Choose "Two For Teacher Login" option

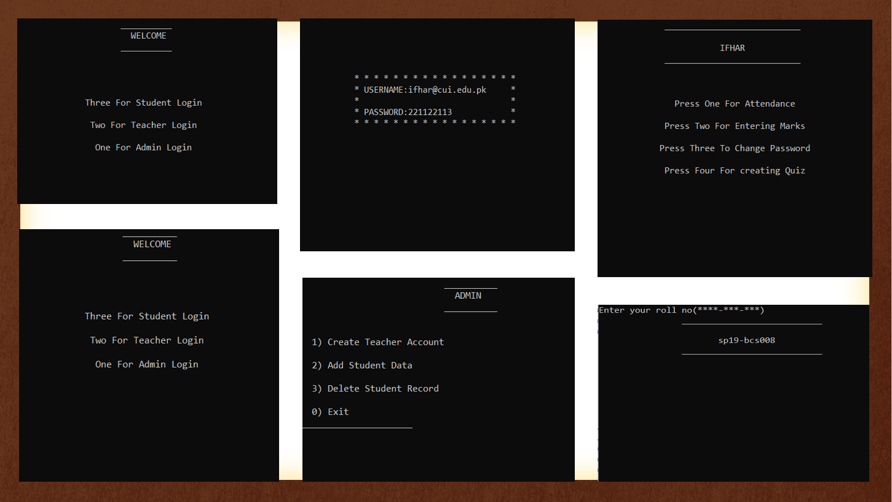pos(143,125)
